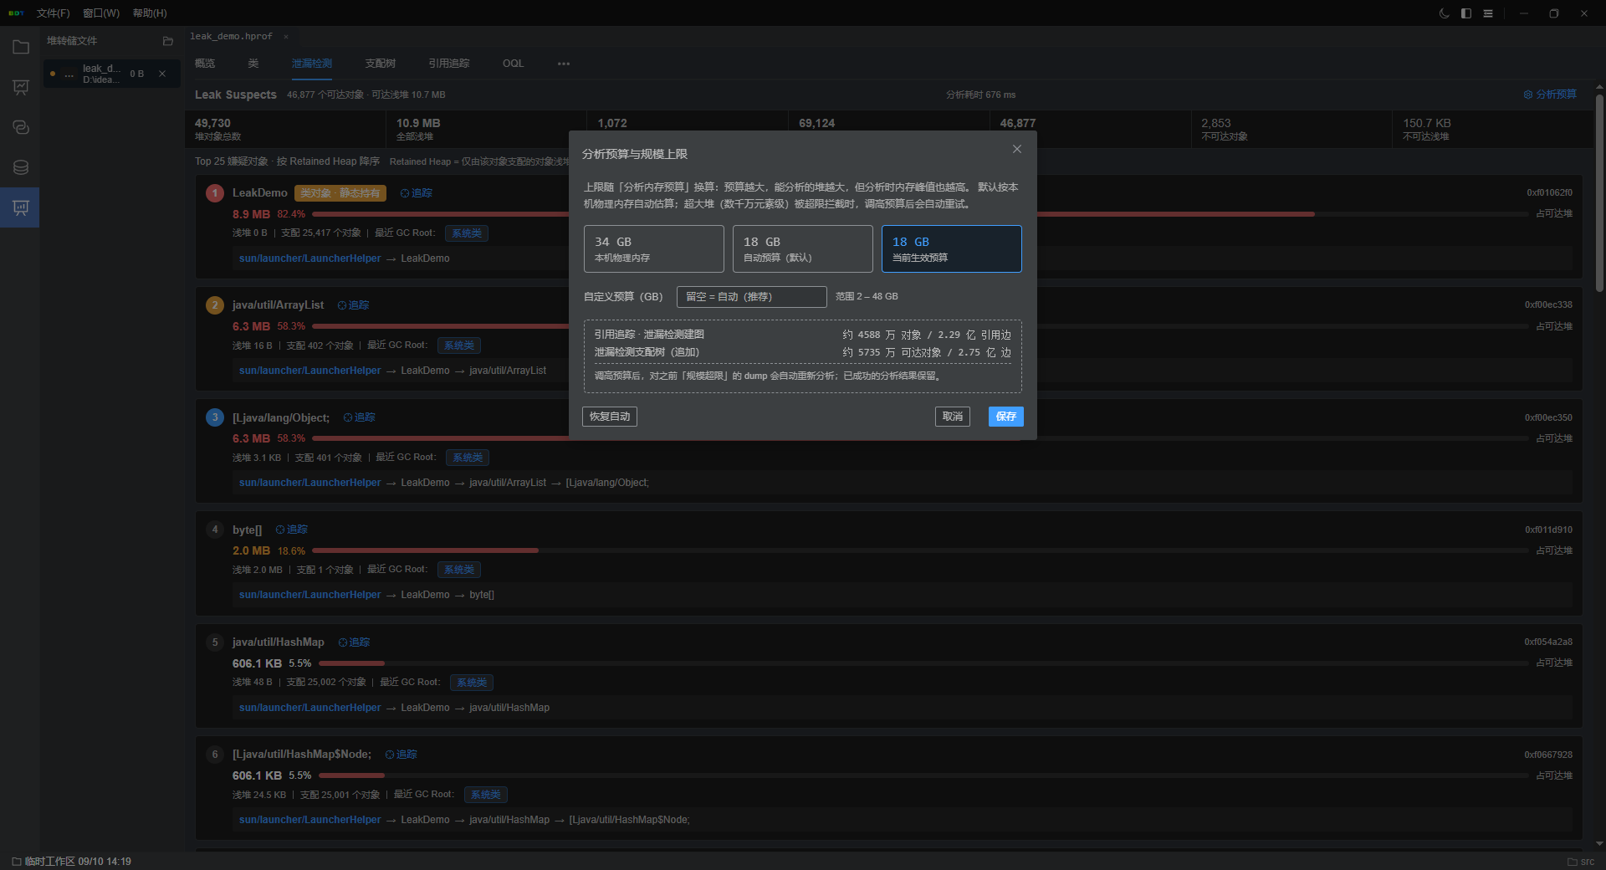This screenshot has height=870, width=1606.
Task: Select the 18 GB 自动预算 (默认) card
Action: pyautogui.click(x=803, y=248)
